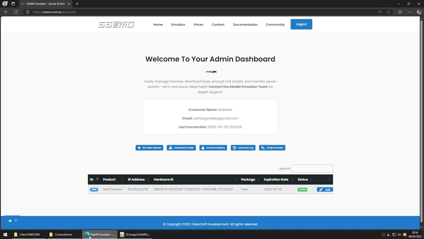Image resolution: width=424 pixels, height=239 pixels.
Task: Select hardware ID starting 12BA1074
Action: coord(193,189)
